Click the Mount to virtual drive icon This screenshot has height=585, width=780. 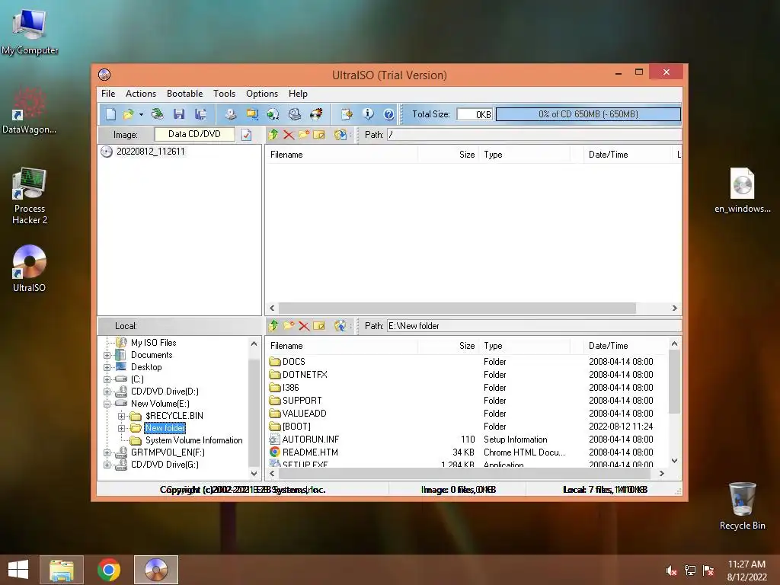tap(295, 114)
